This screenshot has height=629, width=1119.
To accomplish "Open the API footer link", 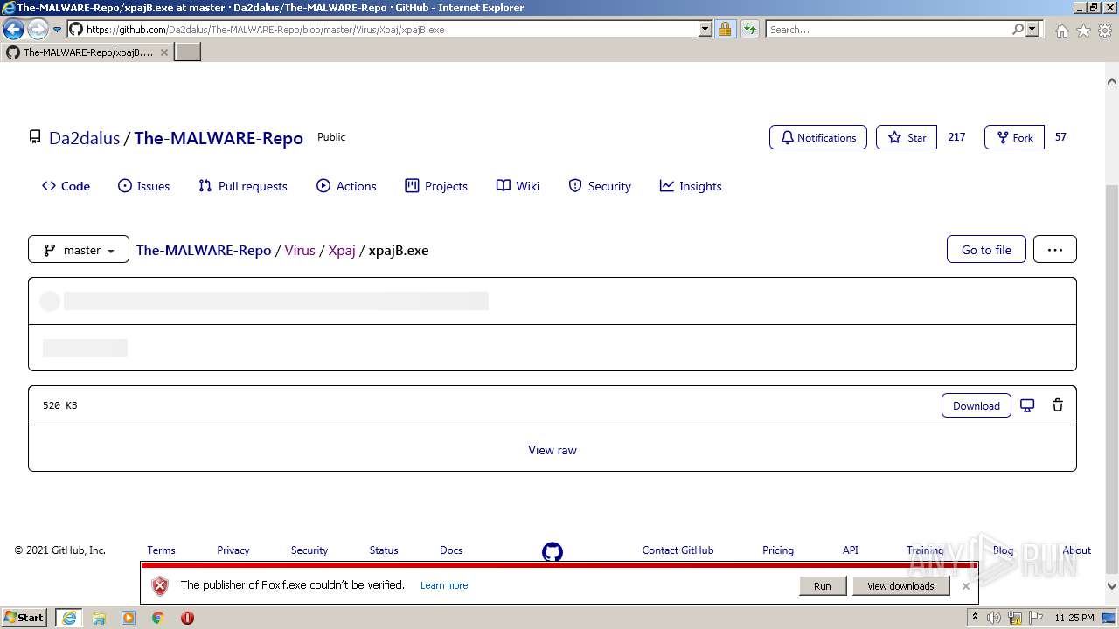I will pyautogui.click(x=851, y=550).
